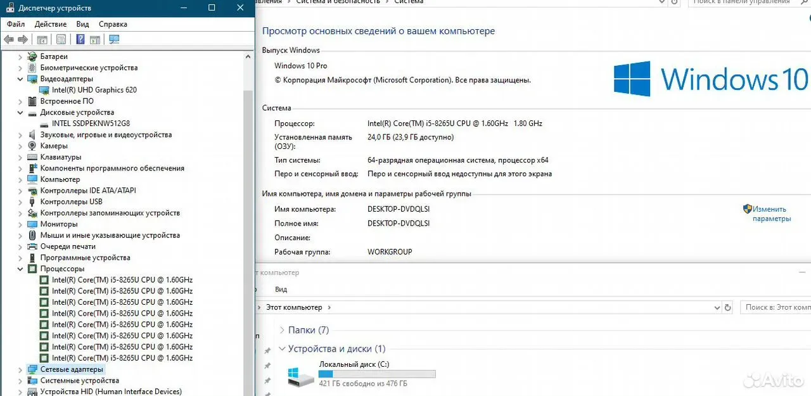Open the Справка menu

(x=113, y=24)
